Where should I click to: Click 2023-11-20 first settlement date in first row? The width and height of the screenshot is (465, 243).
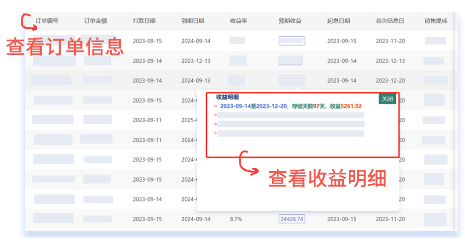[390, 41]
